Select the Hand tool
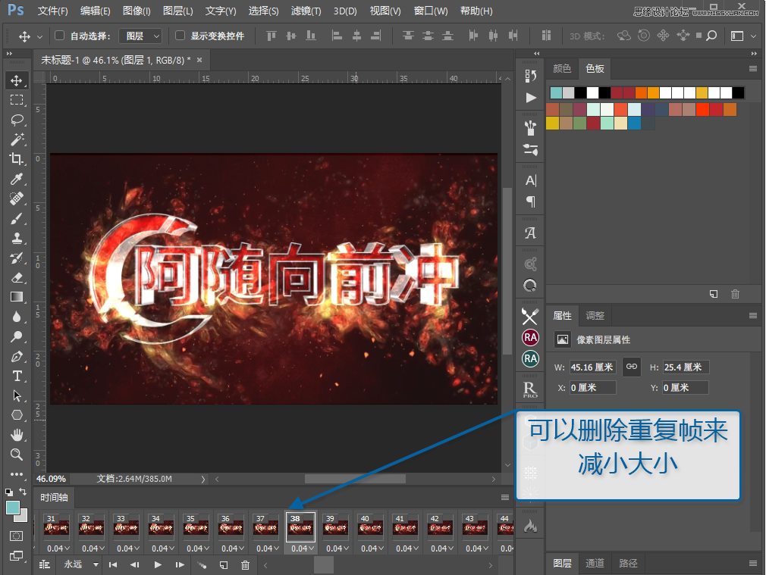Viewport: 766px width, 575px height. [17, 436]
